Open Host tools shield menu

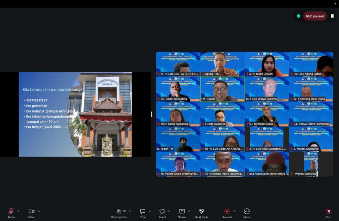(201, 213)
